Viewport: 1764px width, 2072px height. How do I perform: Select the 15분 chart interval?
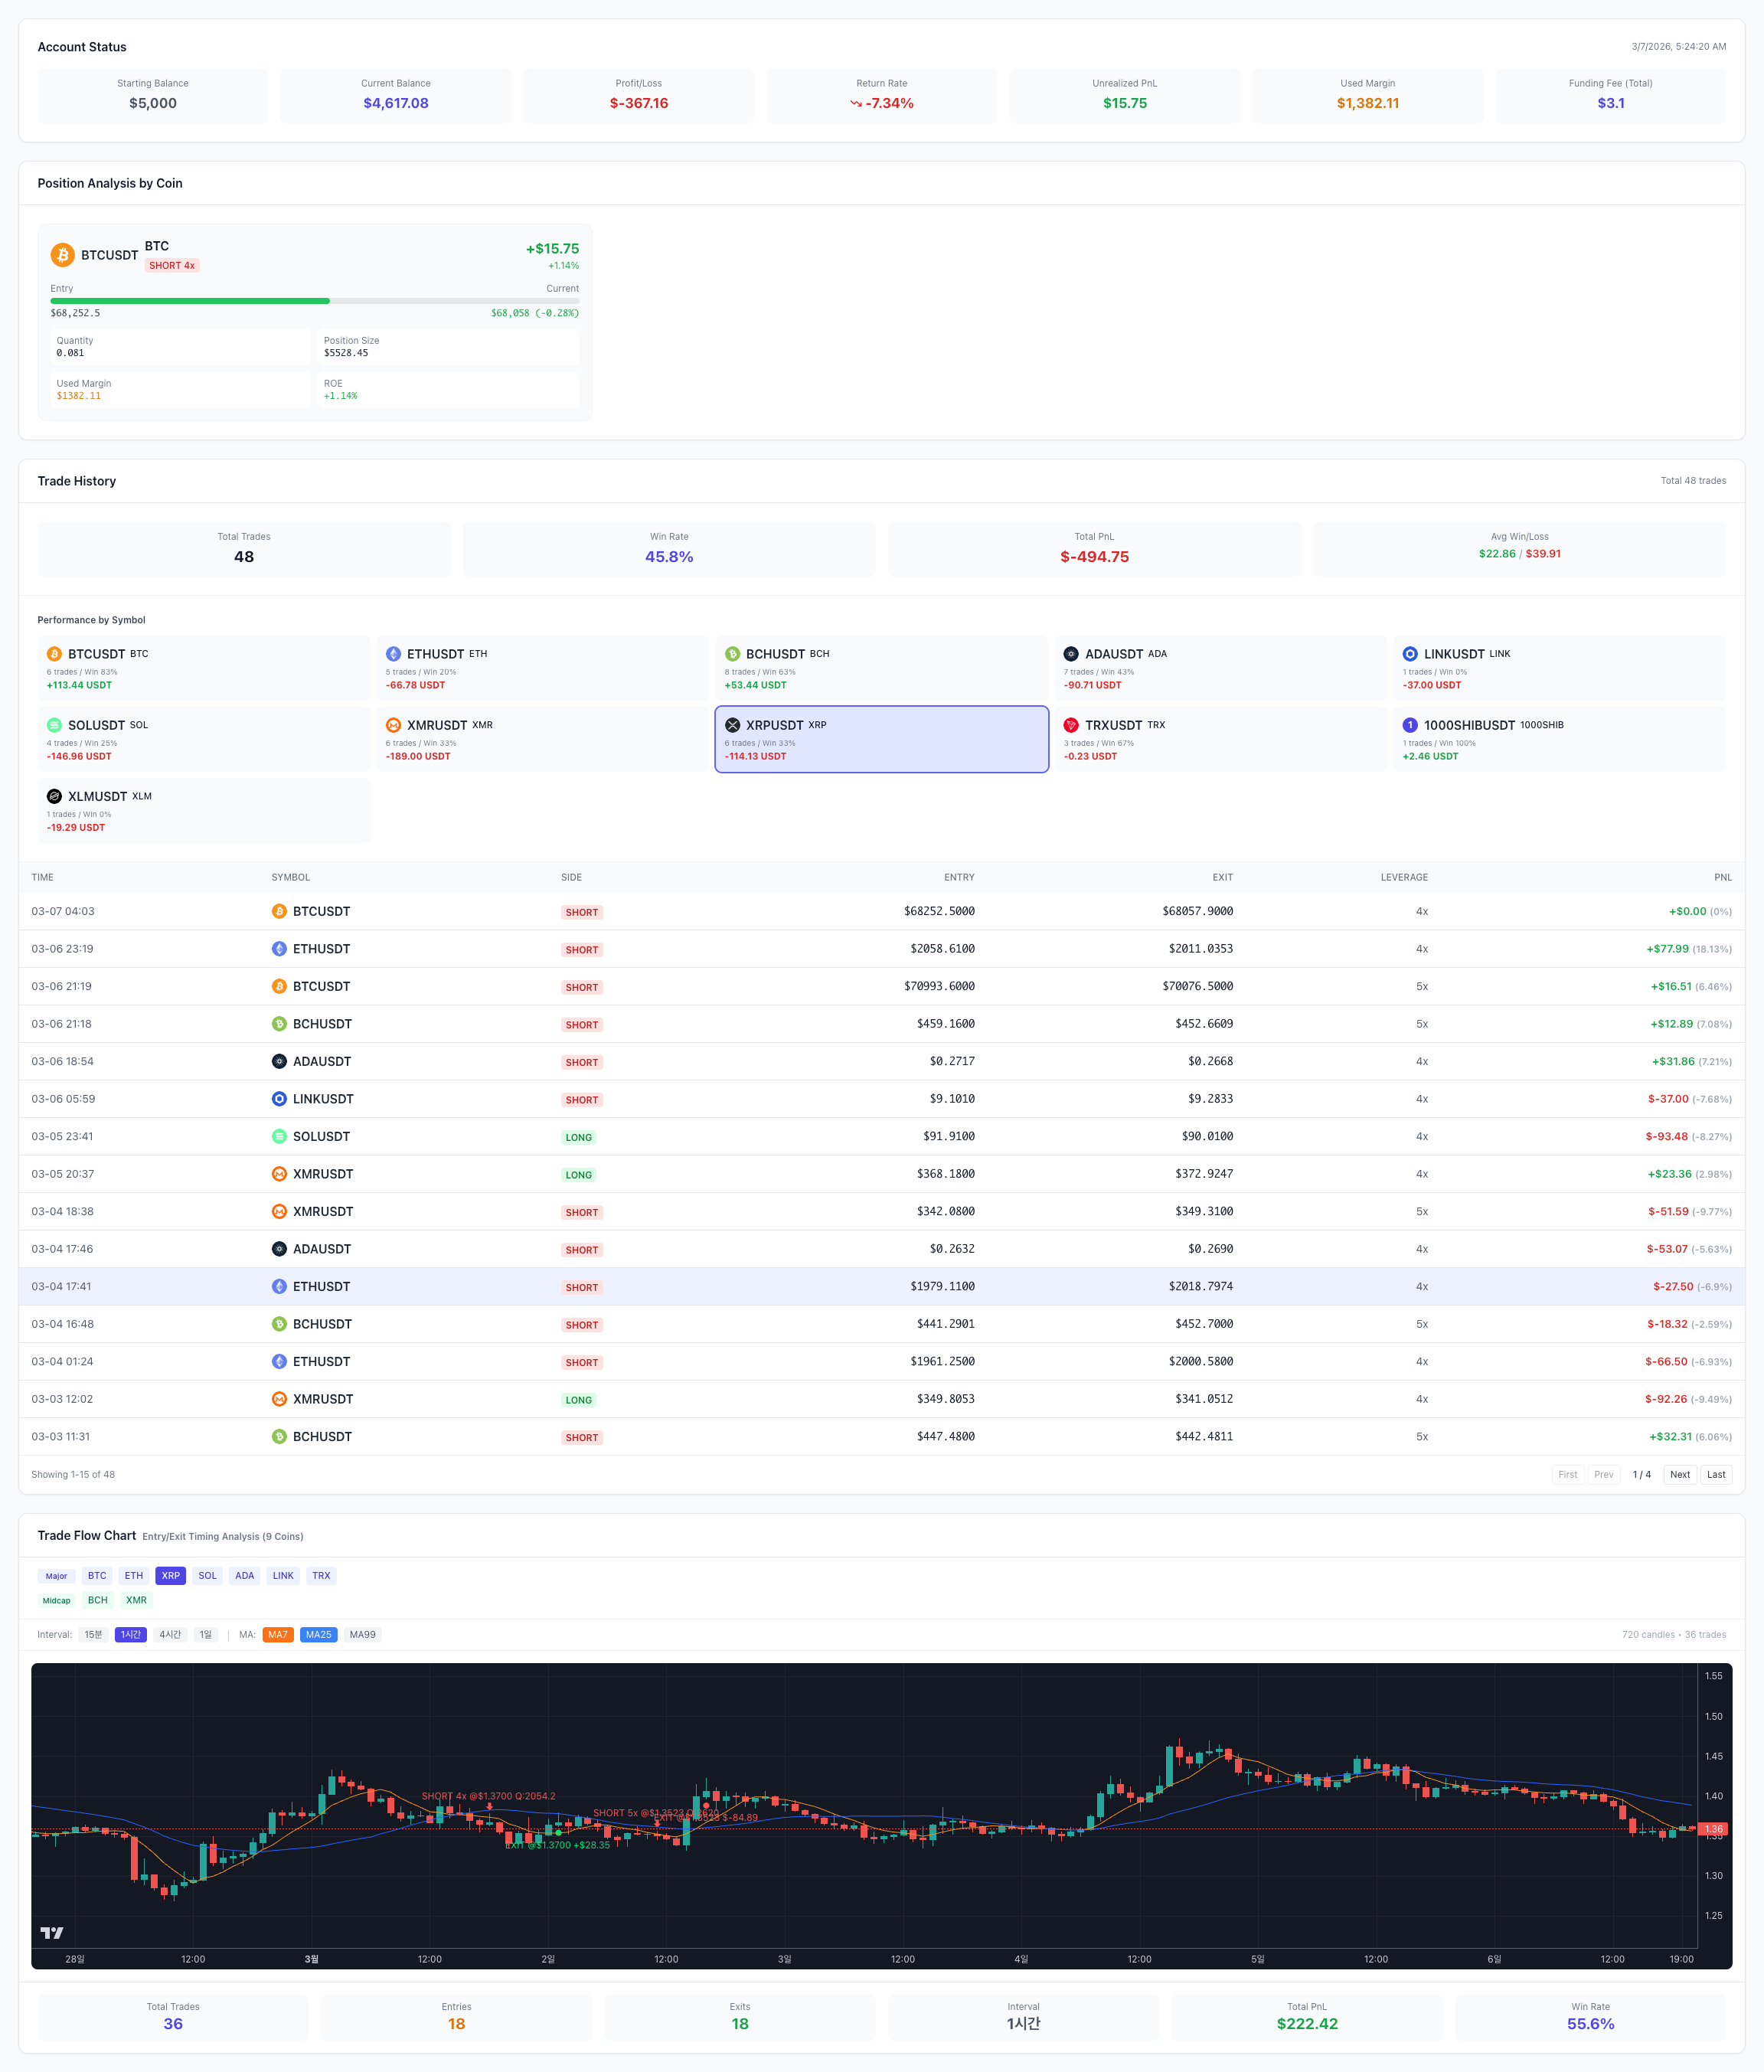[x=93, y=1635]
